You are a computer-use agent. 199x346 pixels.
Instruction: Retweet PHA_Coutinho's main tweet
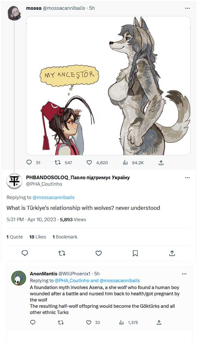61,253
